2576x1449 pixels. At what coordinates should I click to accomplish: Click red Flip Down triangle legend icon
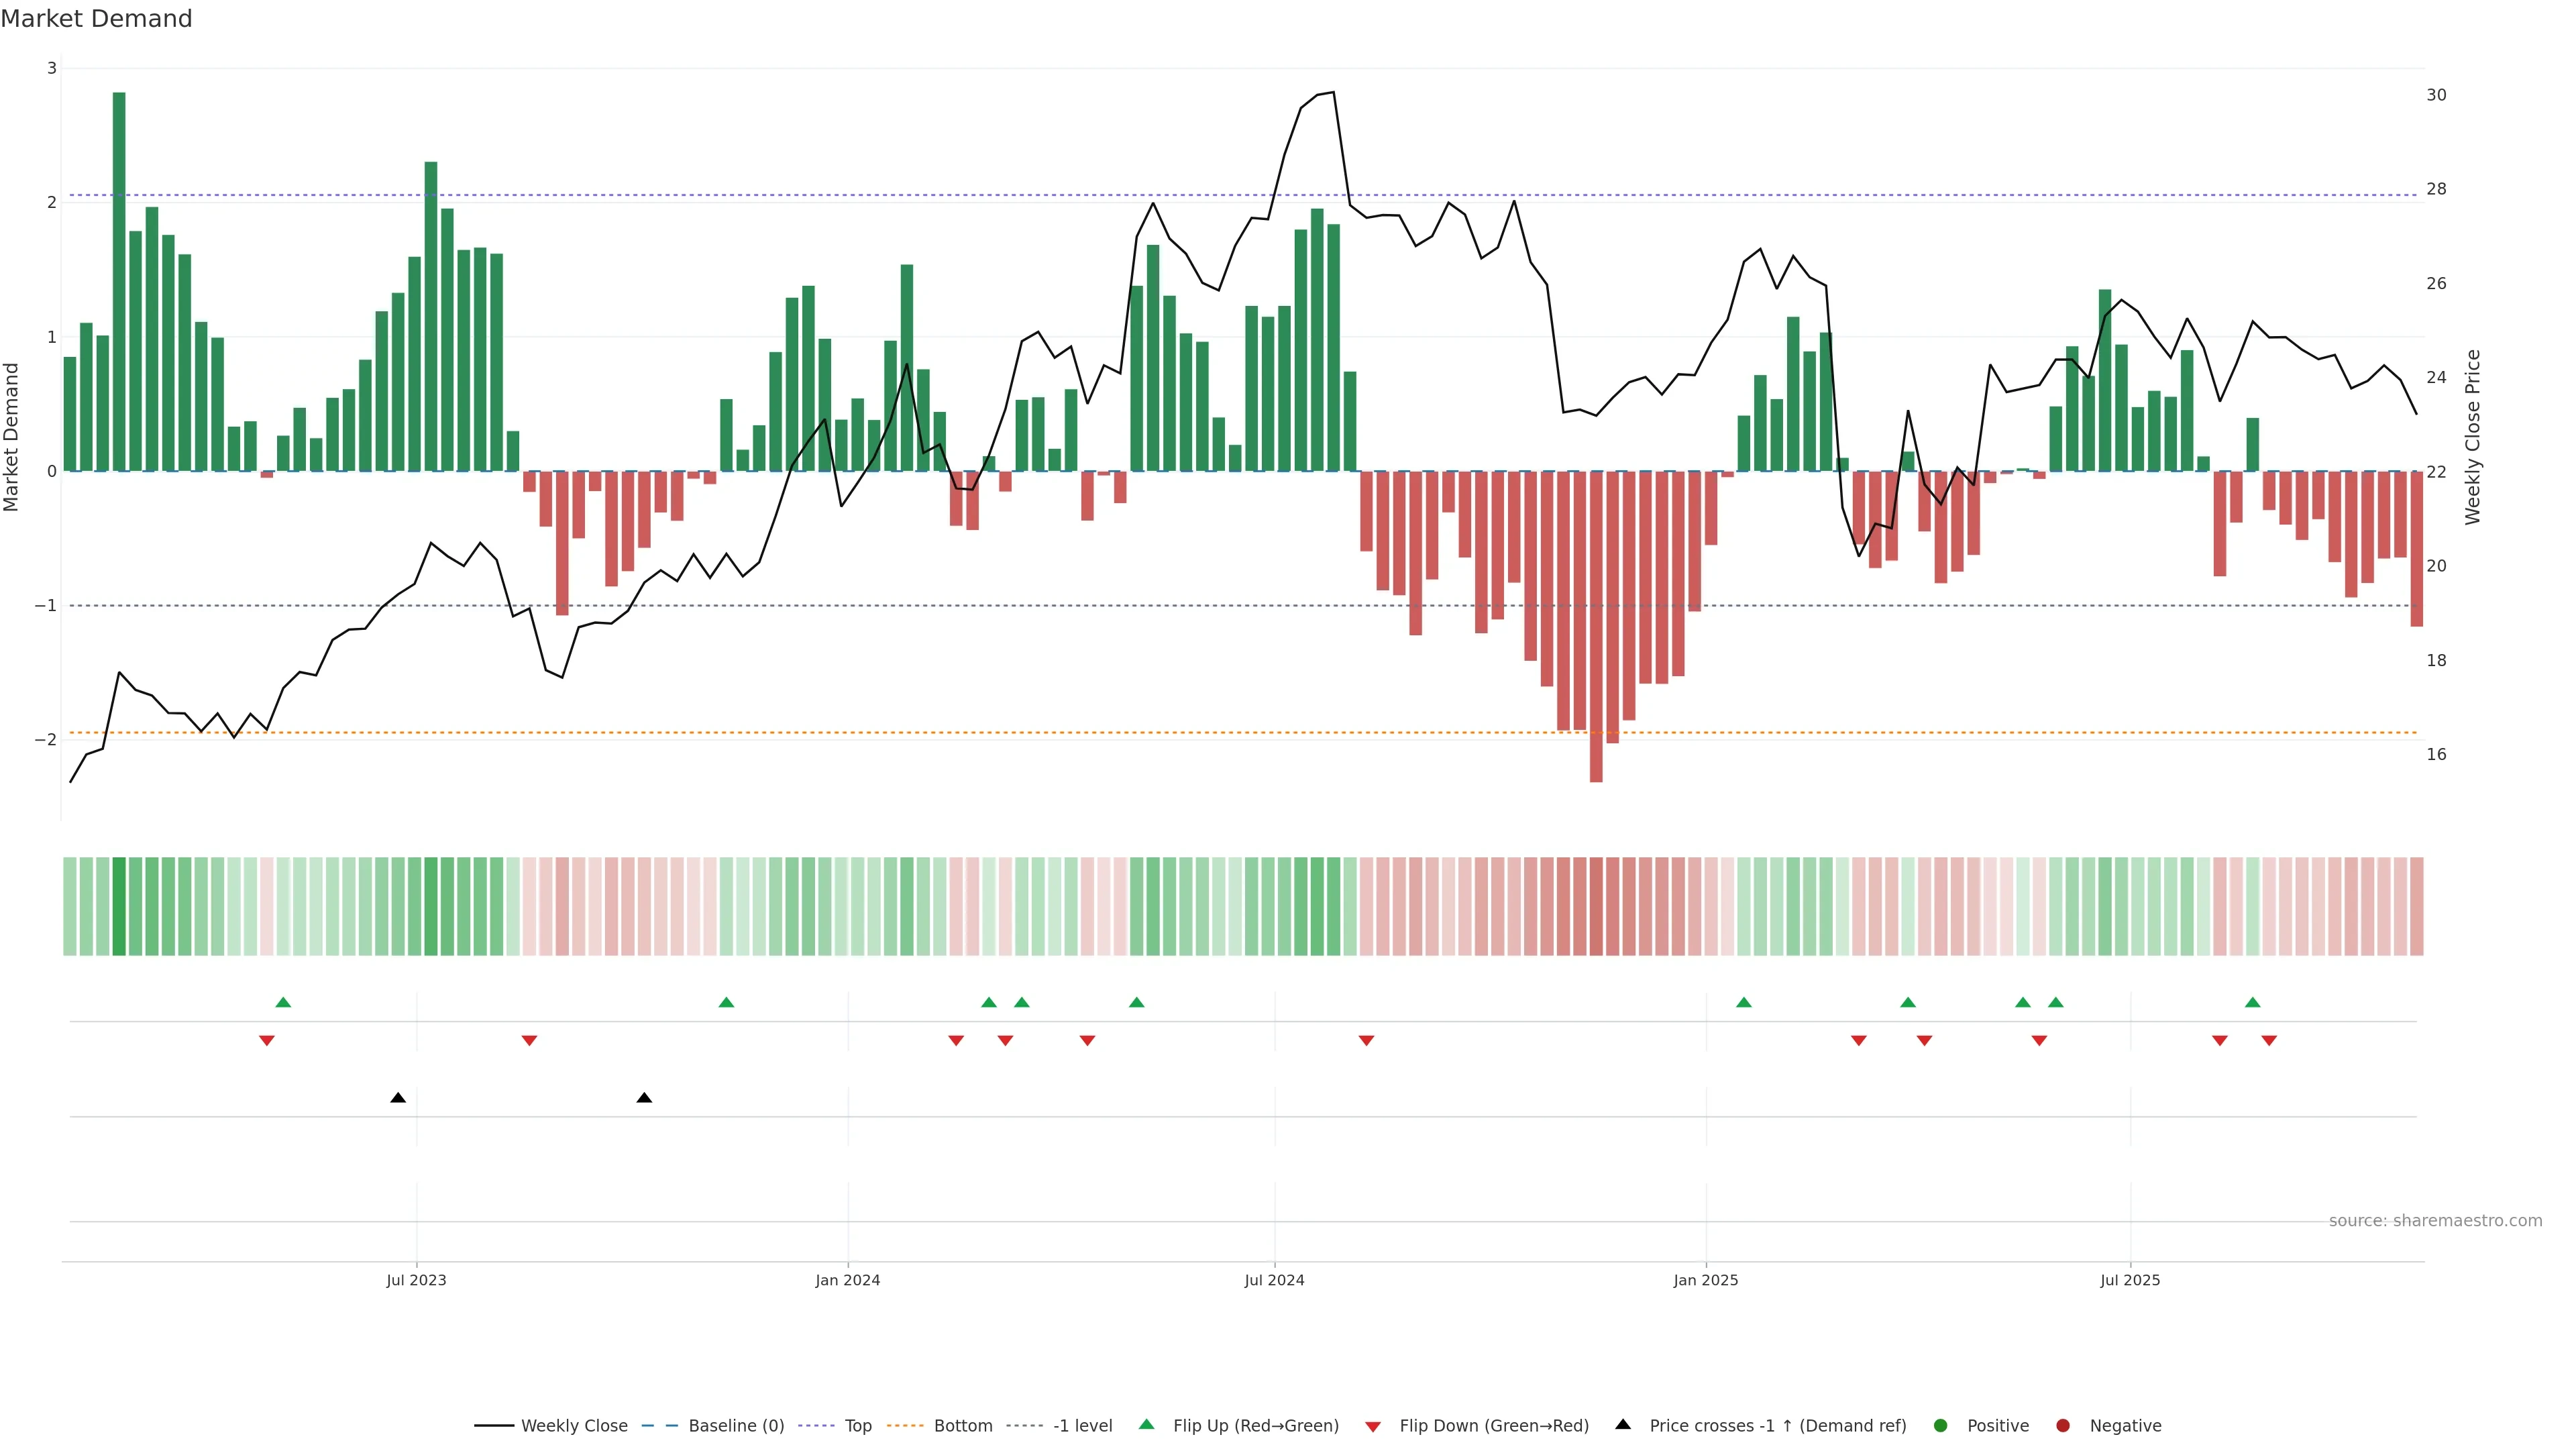coord(1373,1426)
